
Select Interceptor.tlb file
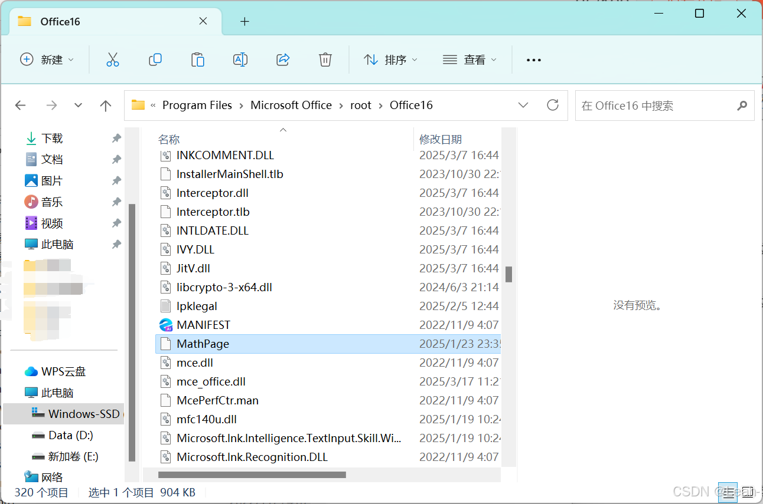[x=213, y=212]
